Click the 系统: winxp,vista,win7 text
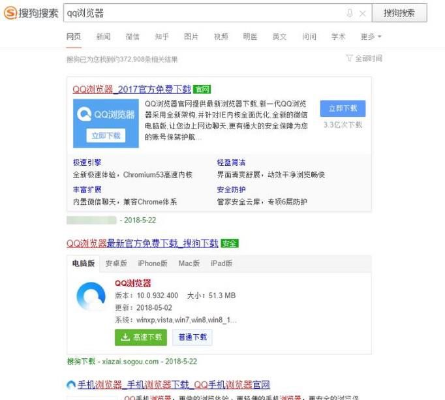The height and width of the screenshot is (400, 445). [x=176, y=320]
